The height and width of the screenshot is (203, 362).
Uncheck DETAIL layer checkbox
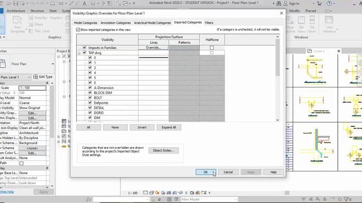pyautogui.click(x=90, y=108)
